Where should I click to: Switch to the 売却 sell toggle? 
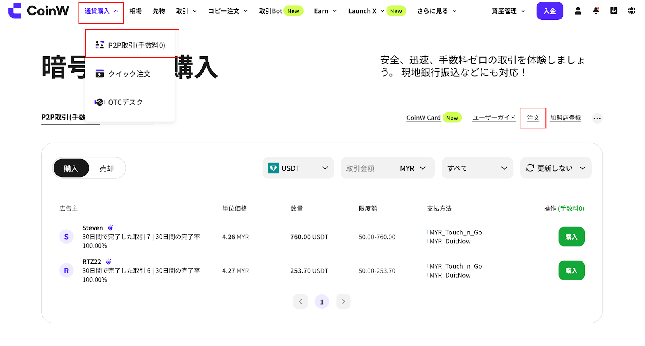(107, 168)
